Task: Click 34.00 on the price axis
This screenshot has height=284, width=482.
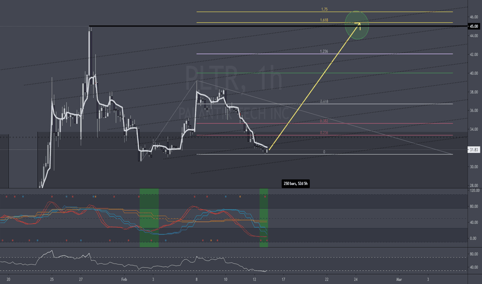Action: pyautogui.click(x=474, y=129)
